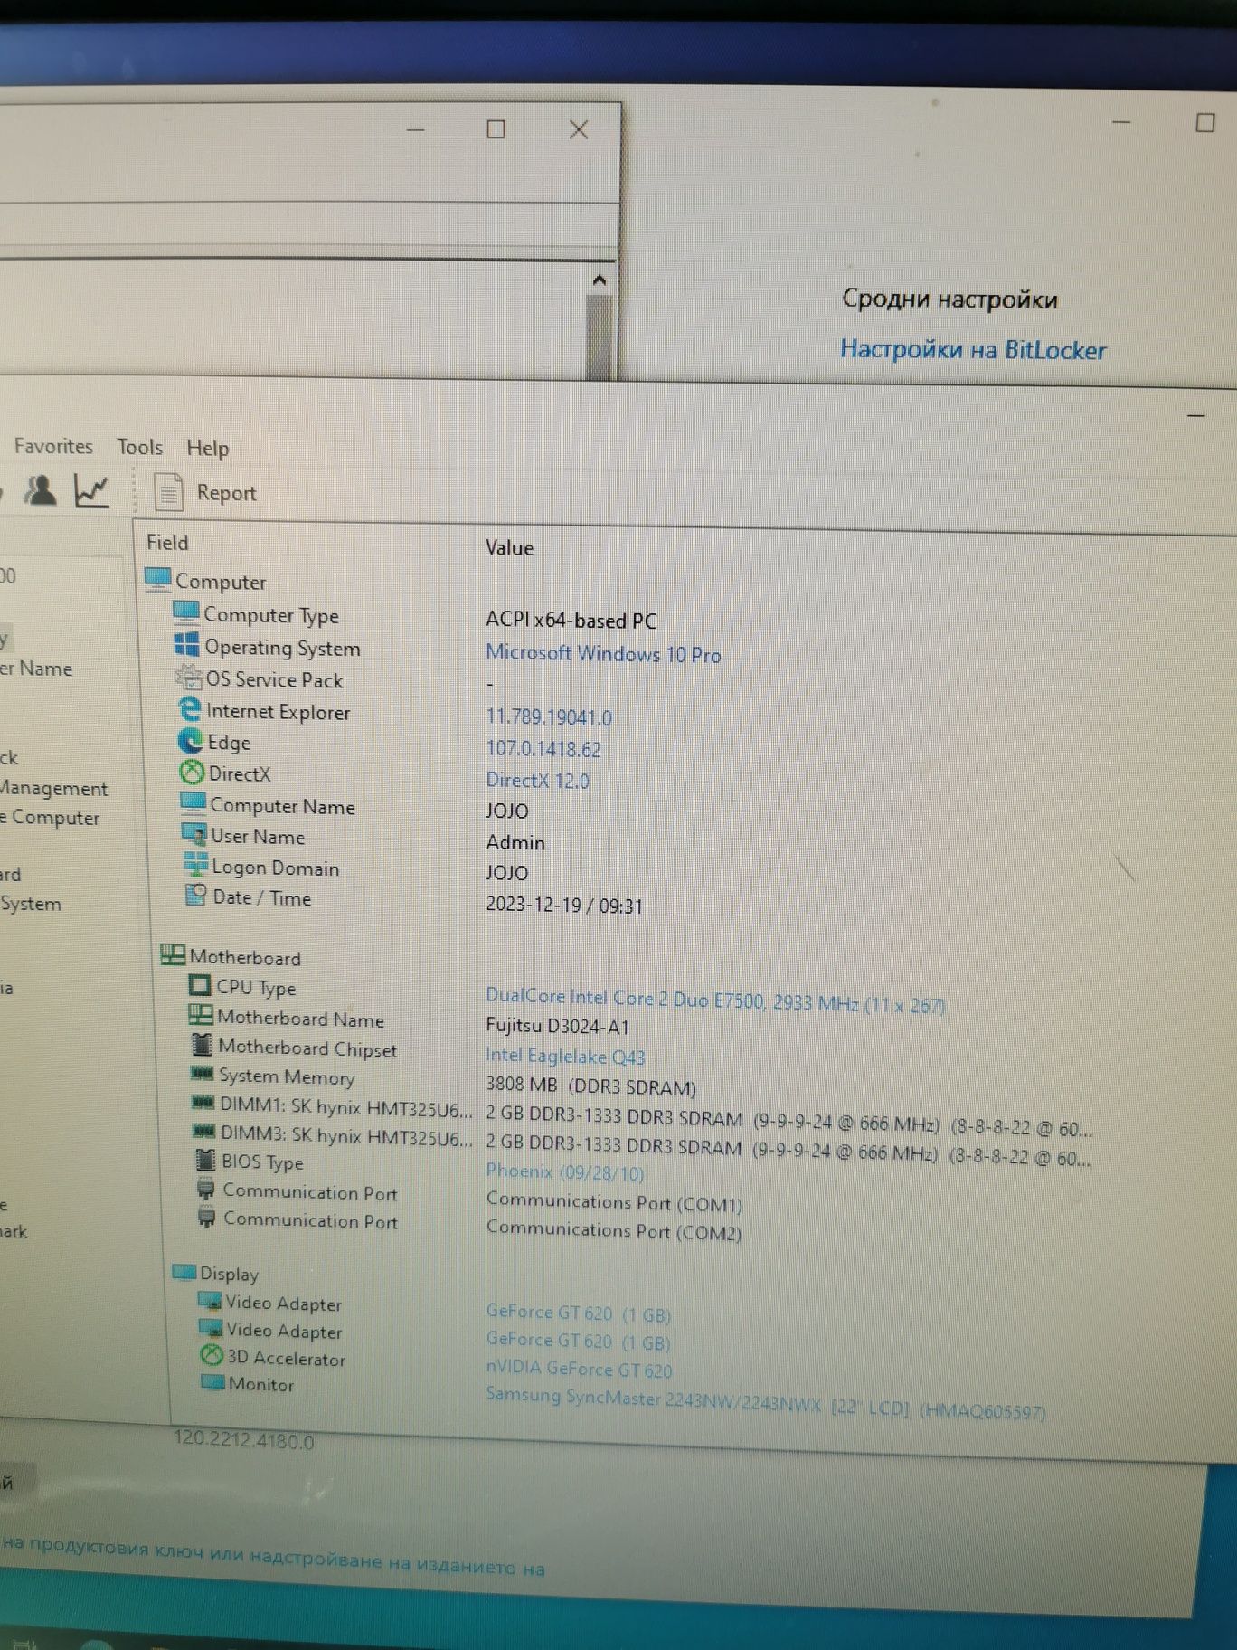1237x1650 pixels.
Task: Click the Computer category icon
Action: pos(158,578)
